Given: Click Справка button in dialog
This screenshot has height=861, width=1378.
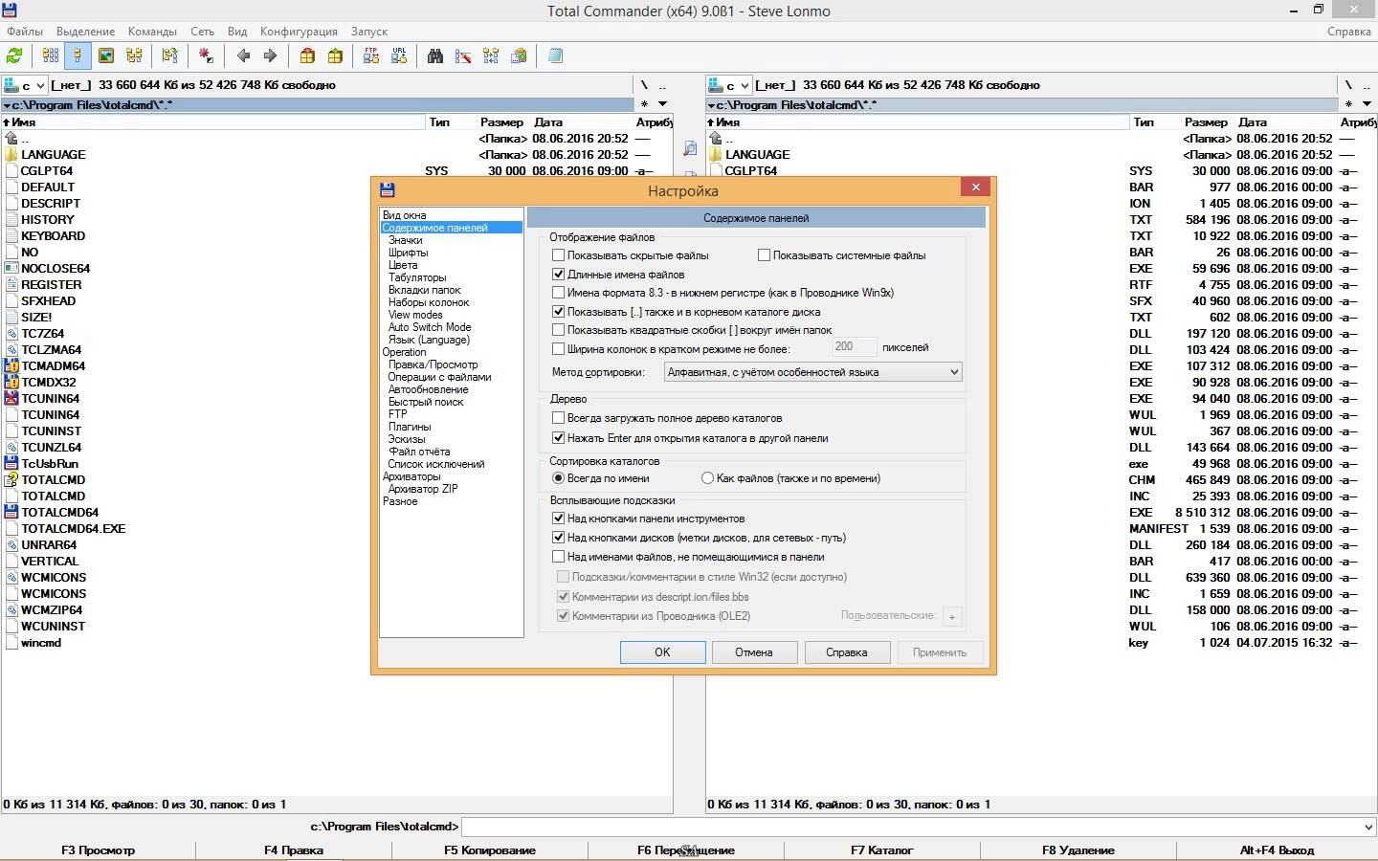Looking at the screenshot, I should (x=847, y=652).
